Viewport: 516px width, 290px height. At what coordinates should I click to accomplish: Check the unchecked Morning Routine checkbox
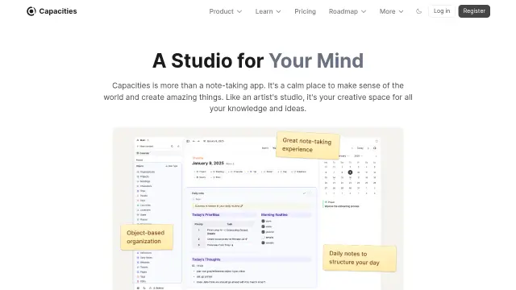[x=263, y=238]
